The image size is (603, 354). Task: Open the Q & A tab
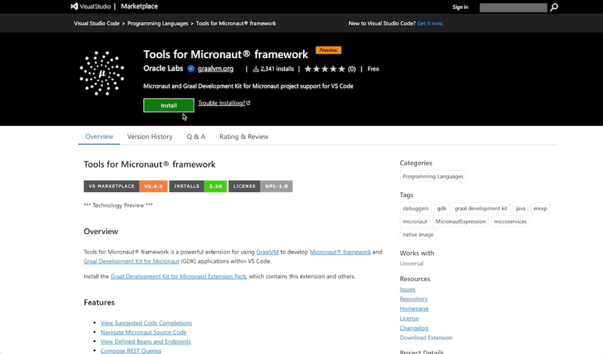click(x=196, y=137)
